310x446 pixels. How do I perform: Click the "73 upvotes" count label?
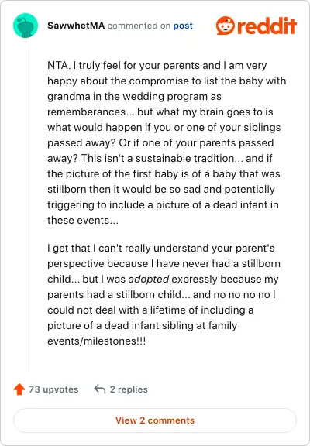[x=53, y=389]
